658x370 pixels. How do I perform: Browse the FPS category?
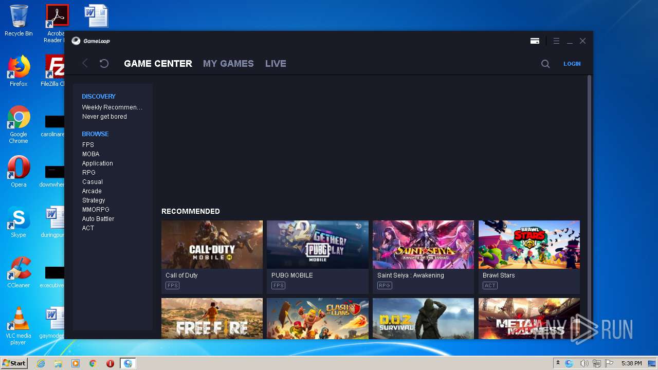click(x=88, y=145)
